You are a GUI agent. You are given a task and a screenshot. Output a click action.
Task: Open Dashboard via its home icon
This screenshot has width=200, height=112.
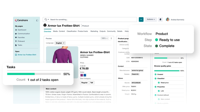point(16,30)
